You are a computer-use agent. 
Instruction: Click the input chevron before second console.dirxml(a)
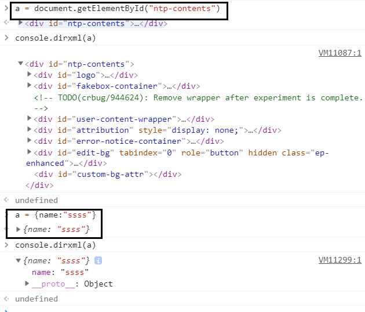pos(6,245)
